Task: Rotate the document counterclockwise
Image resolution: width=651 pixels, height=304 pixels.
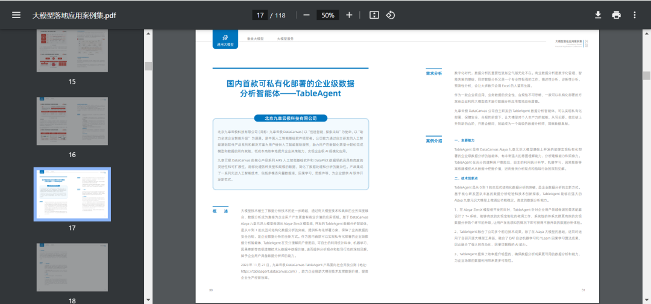Action: [x=390, y=15]
